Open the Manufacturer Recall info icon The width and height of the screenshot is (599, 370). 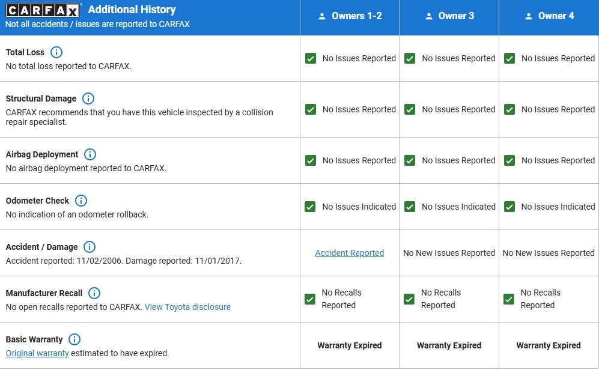(x=94, y=293)
